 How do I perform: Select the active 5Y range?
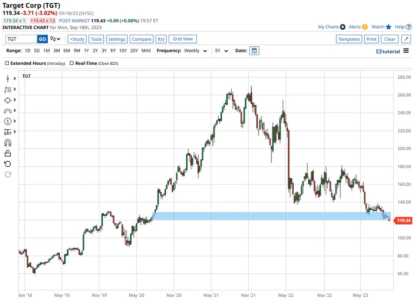coord(113,50)
